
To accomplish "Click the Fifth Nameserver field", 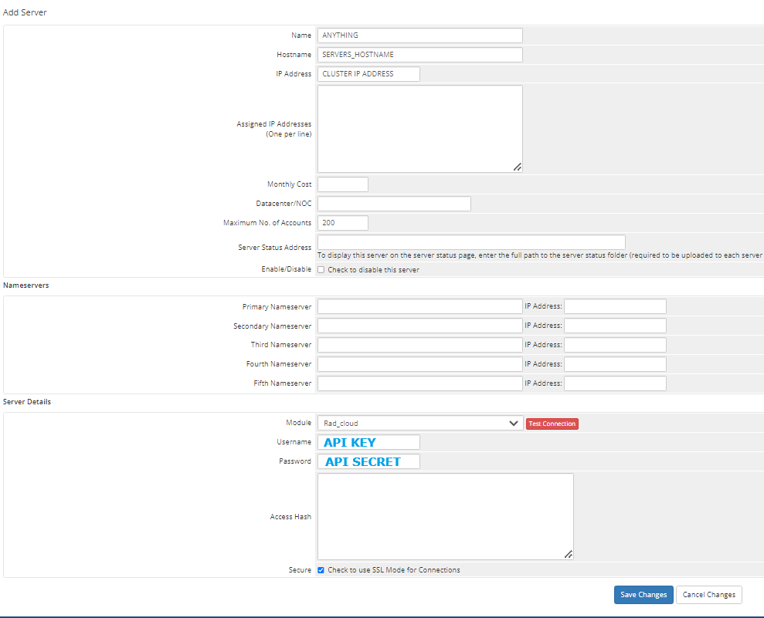I will 420,383.
